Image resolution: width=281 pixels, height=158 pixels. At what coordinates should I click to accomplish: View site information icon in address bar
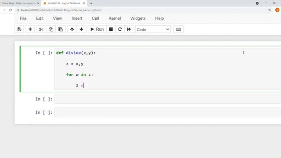point(18,10)
